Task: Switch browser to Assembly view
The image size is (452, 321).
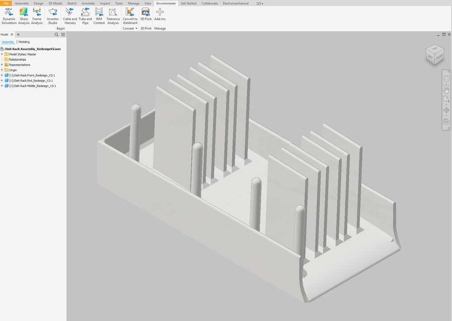Action: click(8, 42)
